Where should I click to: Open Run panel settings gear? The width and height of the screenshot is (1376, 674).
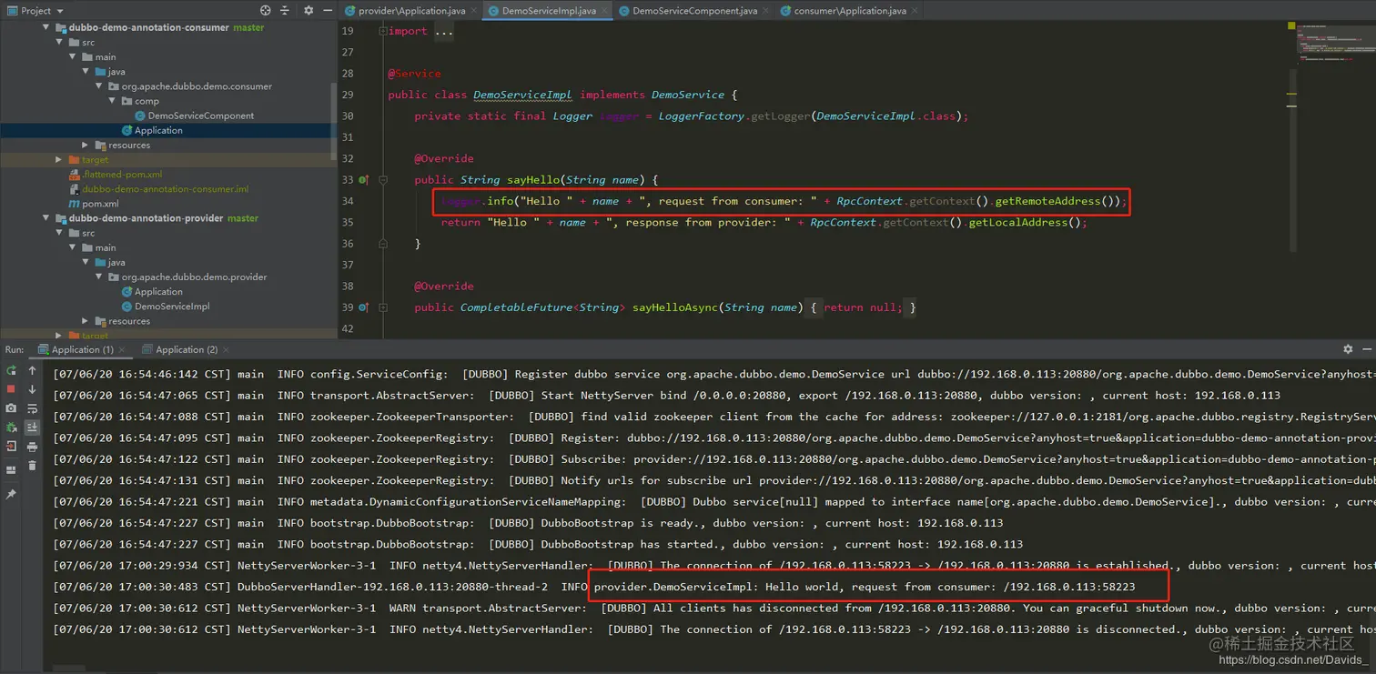click(x=1348, y=349)
